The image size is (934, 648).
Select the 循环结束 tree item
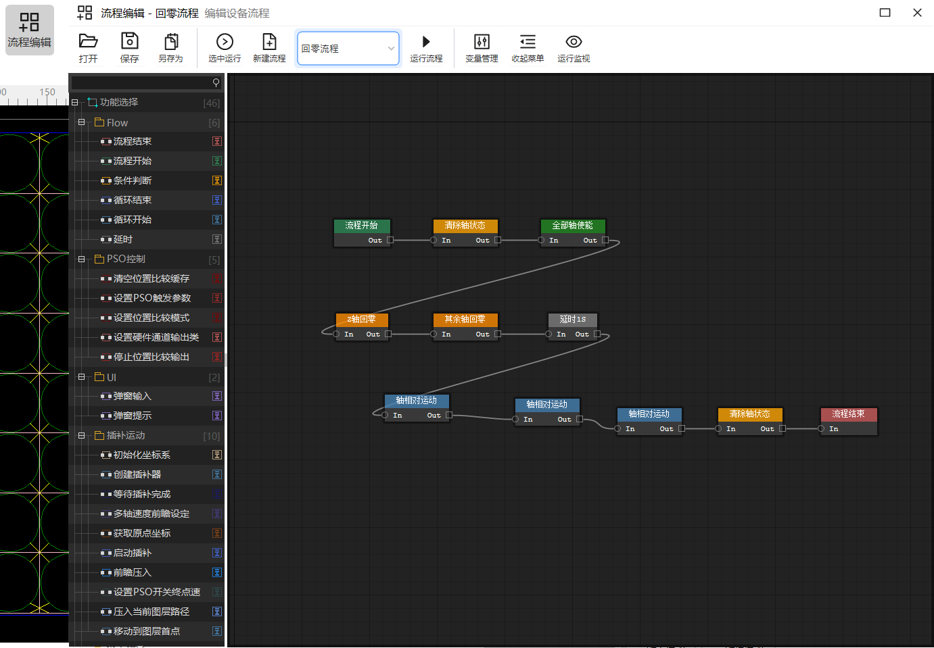(x=133, y=200)
